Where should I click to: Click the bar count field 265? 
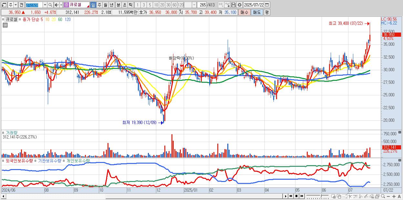tap(202, 5)
